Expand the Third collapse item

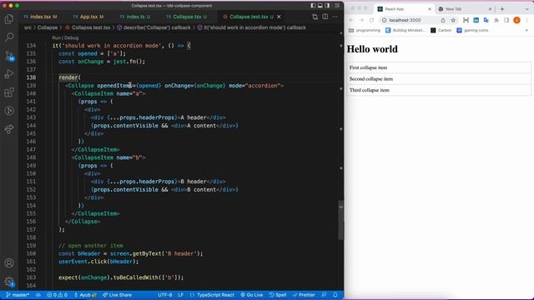click(x=439, y=90)
